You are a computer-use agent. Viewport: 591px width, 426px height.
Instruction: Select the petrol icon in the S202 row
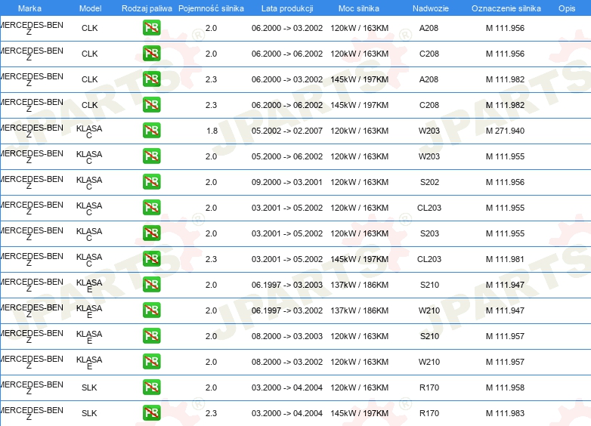tap(151, 181)
